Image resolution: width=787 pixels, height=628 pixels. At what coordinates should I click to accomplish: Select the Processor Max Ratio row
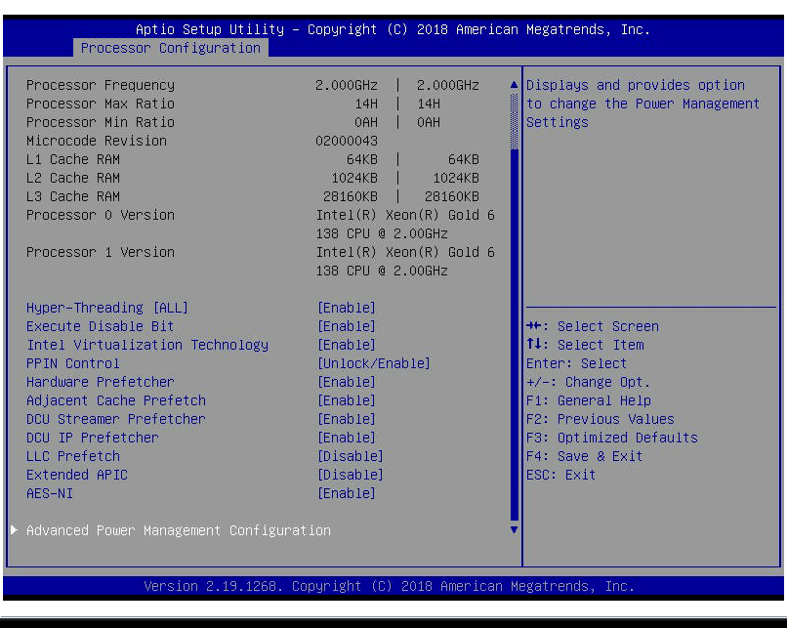101,103
